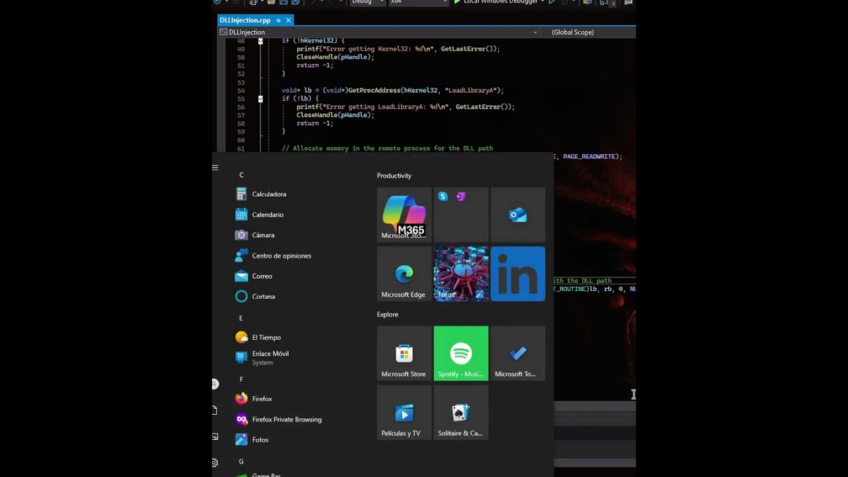Launch Firefox Private Browsing
The height and width of the screenshot is (477, 848).
280,419
